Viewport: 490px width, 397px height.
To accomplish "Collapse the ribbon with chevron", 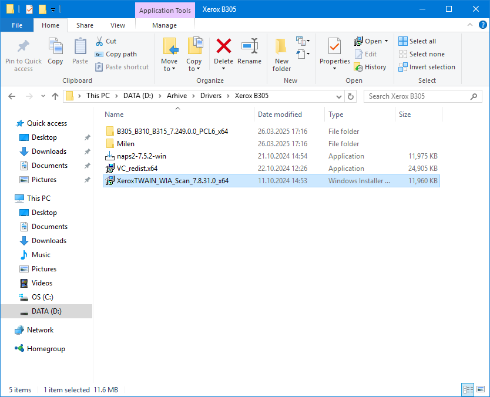I will [x=469, y=25].
